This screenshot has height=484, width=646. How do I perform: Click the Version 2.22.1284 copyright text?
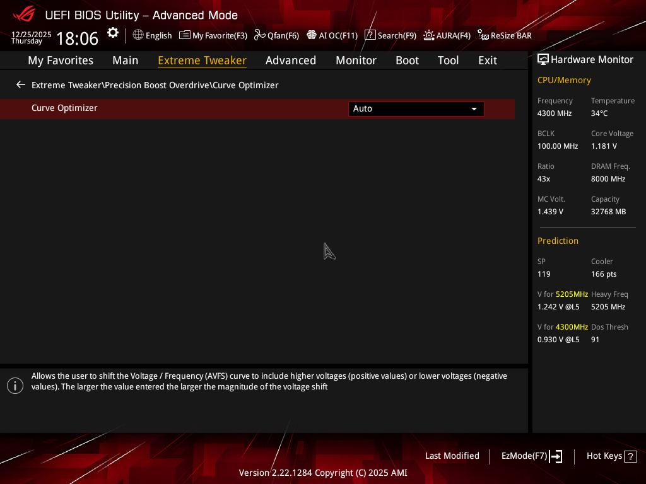click(322, 473)
